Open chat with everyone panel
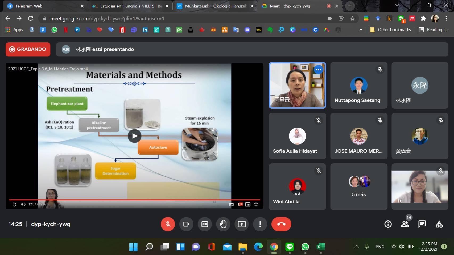This screenshot has height=255, width=454. 422,224
